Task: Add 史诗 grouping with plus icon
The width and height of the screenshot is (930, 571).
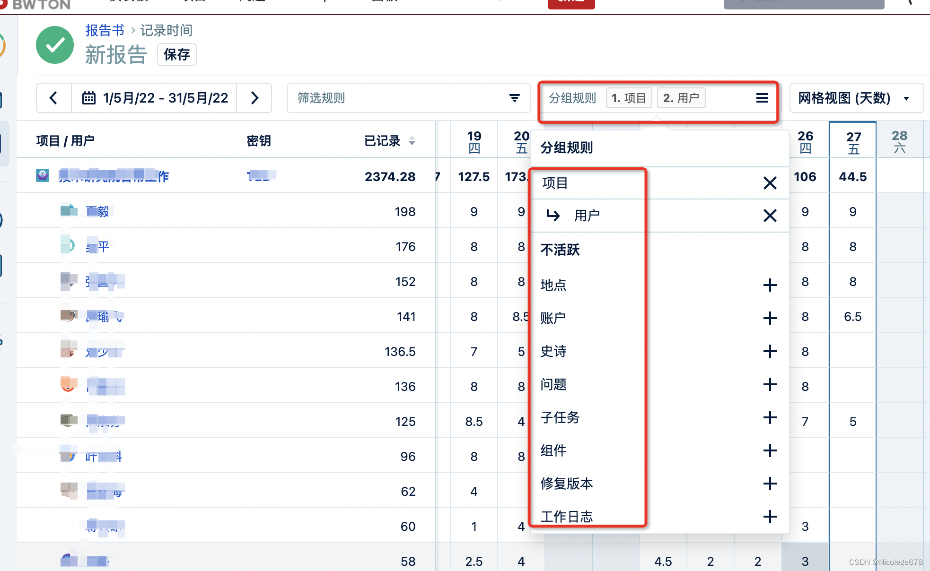Action: tap(770, 351)
